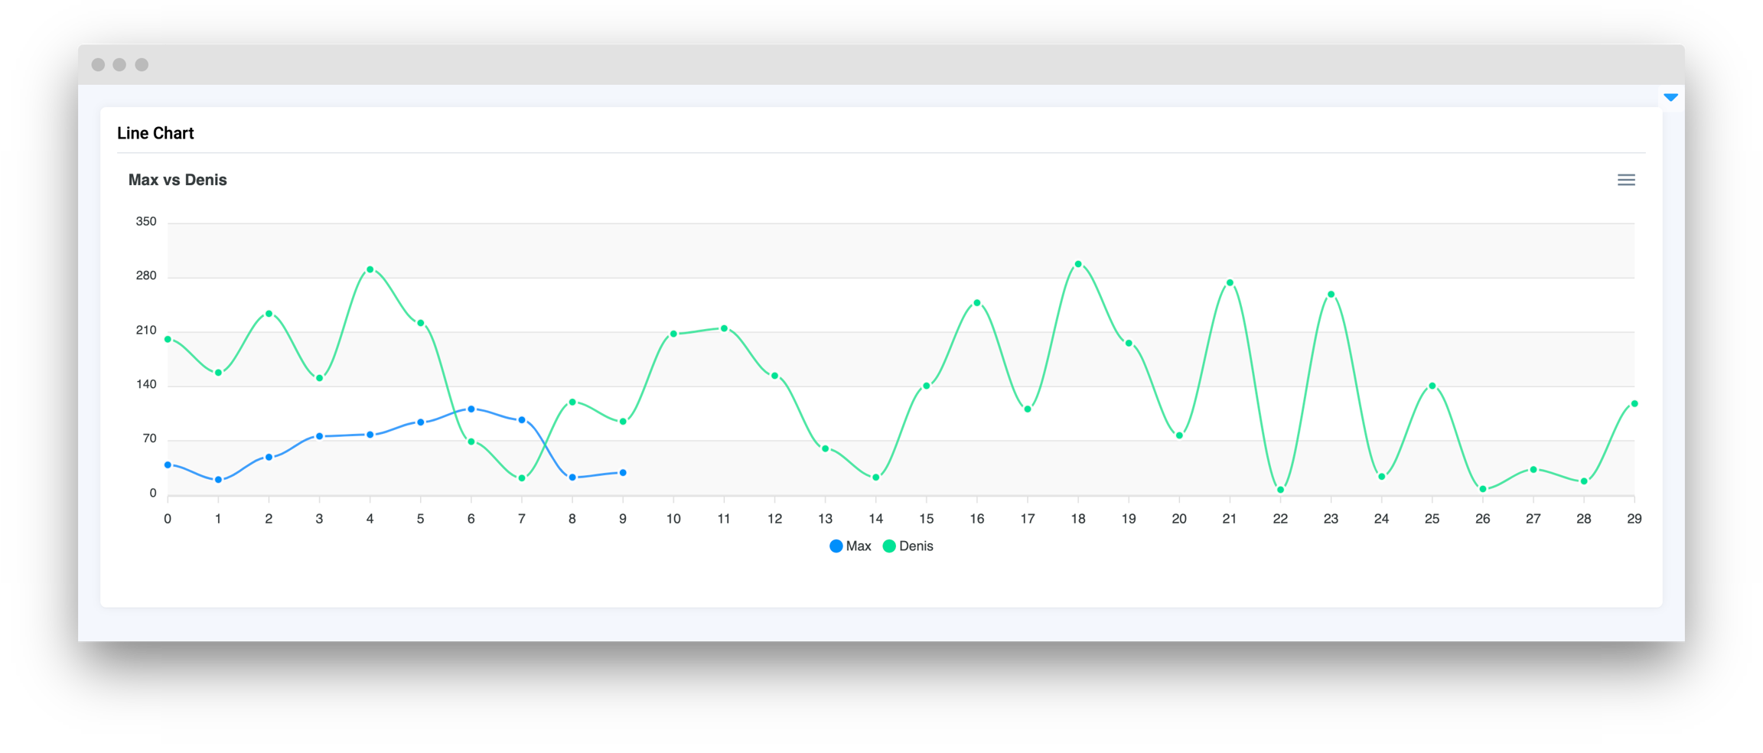
Task: Click the middle gray window control button
Action: point(119,65)
